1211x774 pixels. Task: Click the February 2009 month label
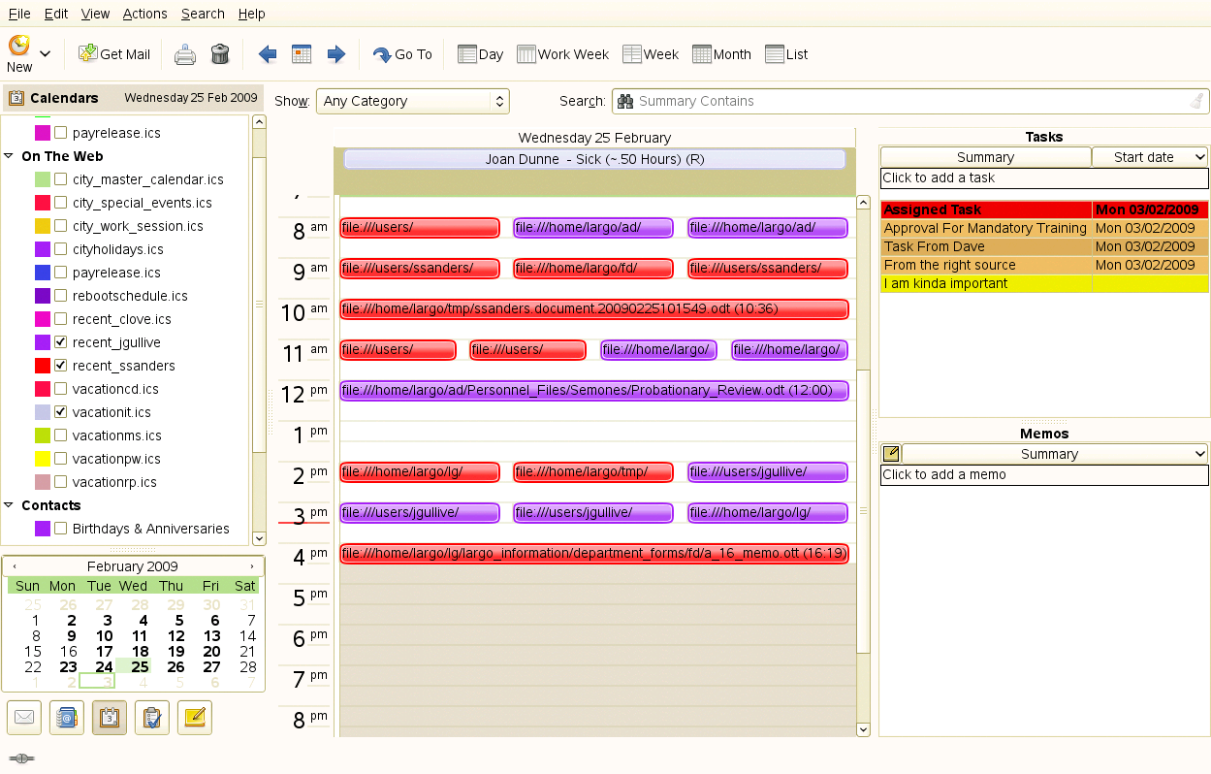coord(132,566)
